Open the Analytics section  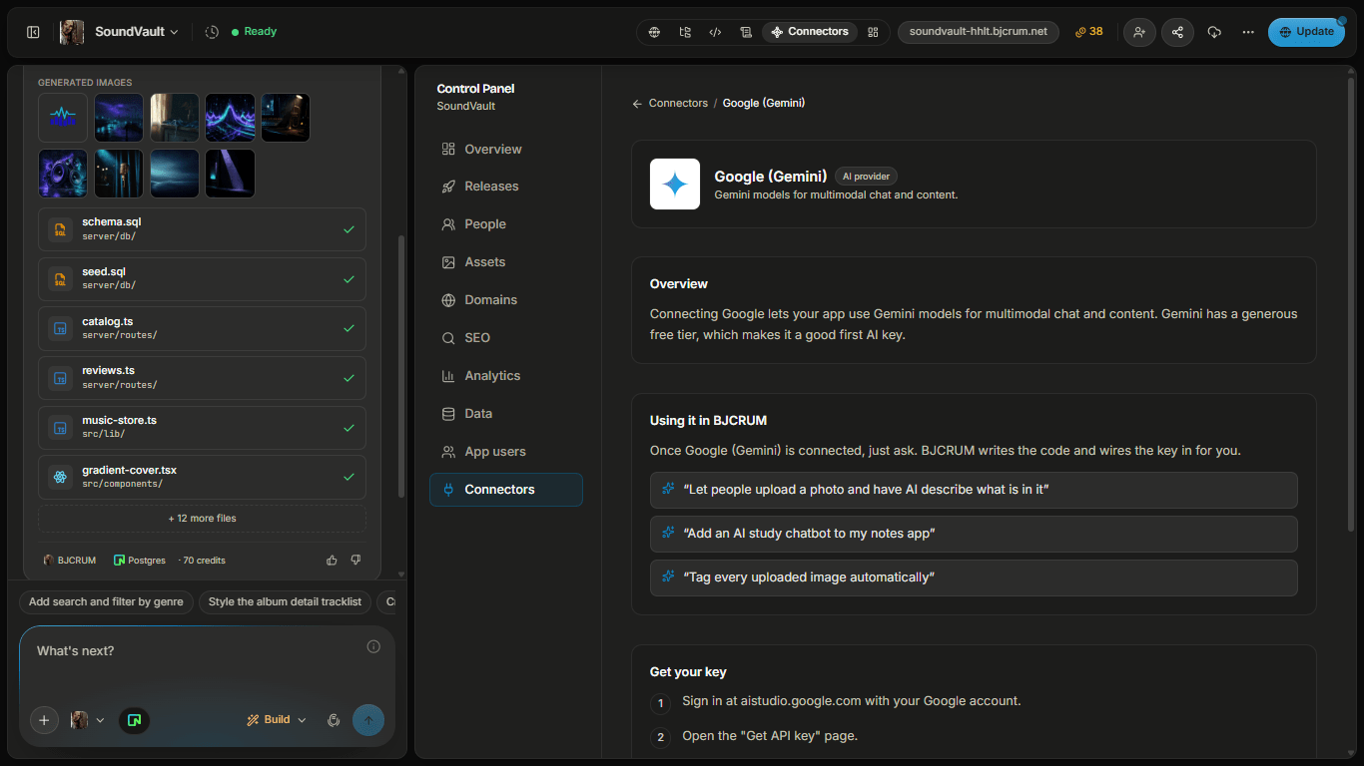tap(506, 376)
